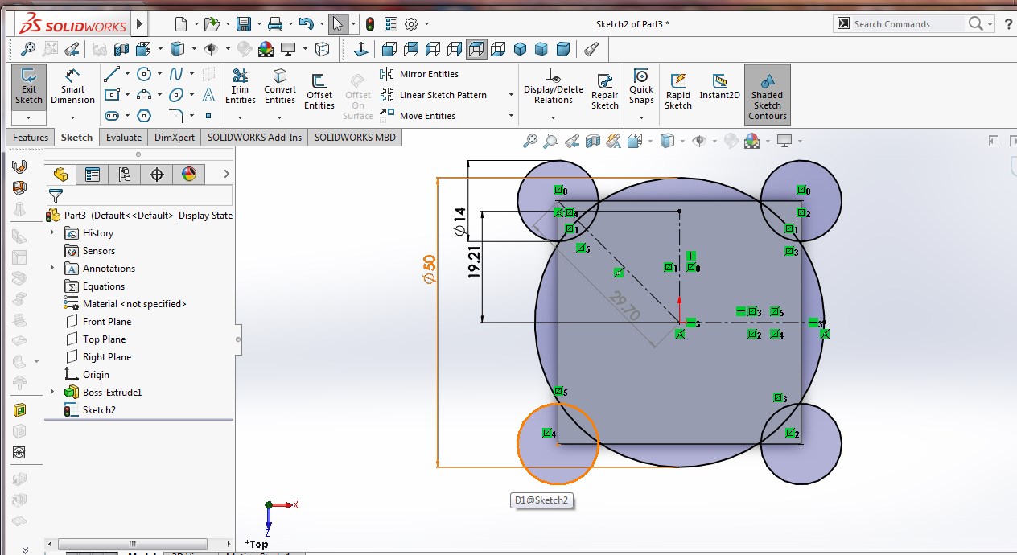
Task: Click the Search Commands input field
Action: (907, 24)
